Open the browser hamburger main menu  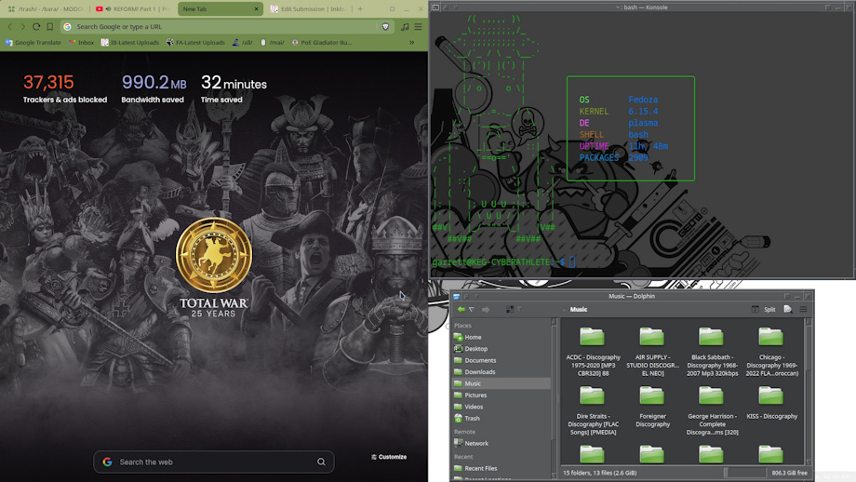click(418, 27)
